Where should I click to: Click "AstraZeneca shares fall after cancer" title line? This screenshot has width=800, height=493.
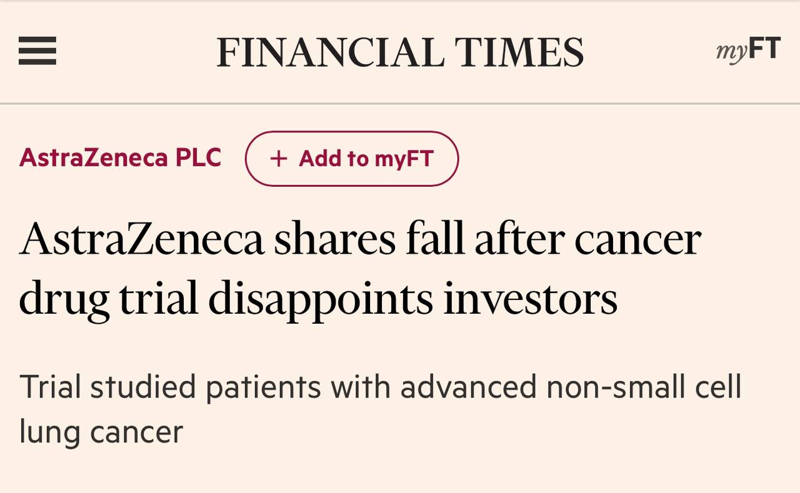point(360,239)
